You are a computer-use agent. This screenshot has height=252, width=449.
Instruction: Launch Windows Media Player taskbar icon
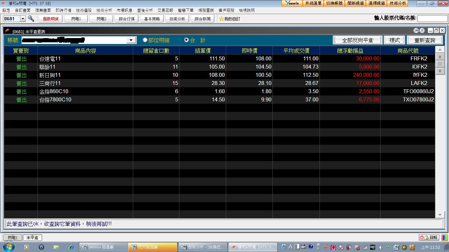click(26, 247)
